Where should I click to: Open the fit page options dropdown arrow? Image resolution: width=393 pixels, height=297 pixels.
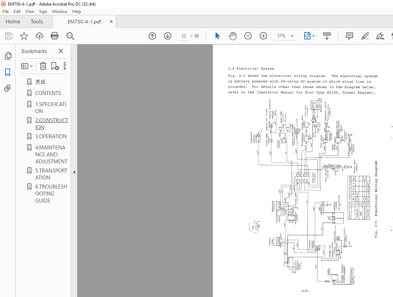314,36
